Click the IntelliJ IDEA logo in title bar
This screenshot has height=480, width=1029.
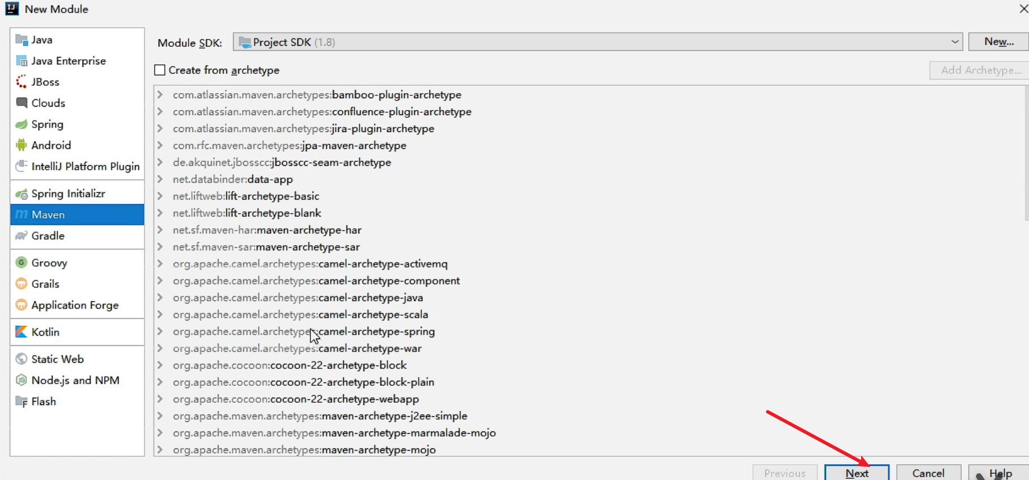click(x=12, y=8)
